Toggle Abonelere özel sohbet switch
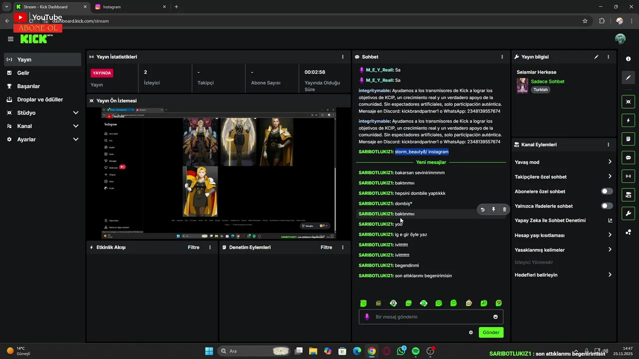Viewport: 639px width, 359px height. (607, 191)
